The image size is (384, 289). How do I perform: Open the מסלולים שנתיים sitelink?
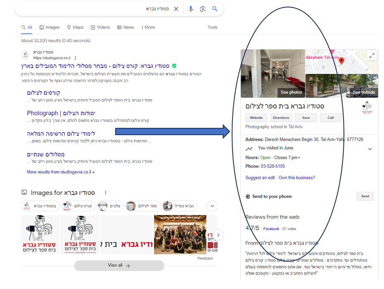pos(46,154)
